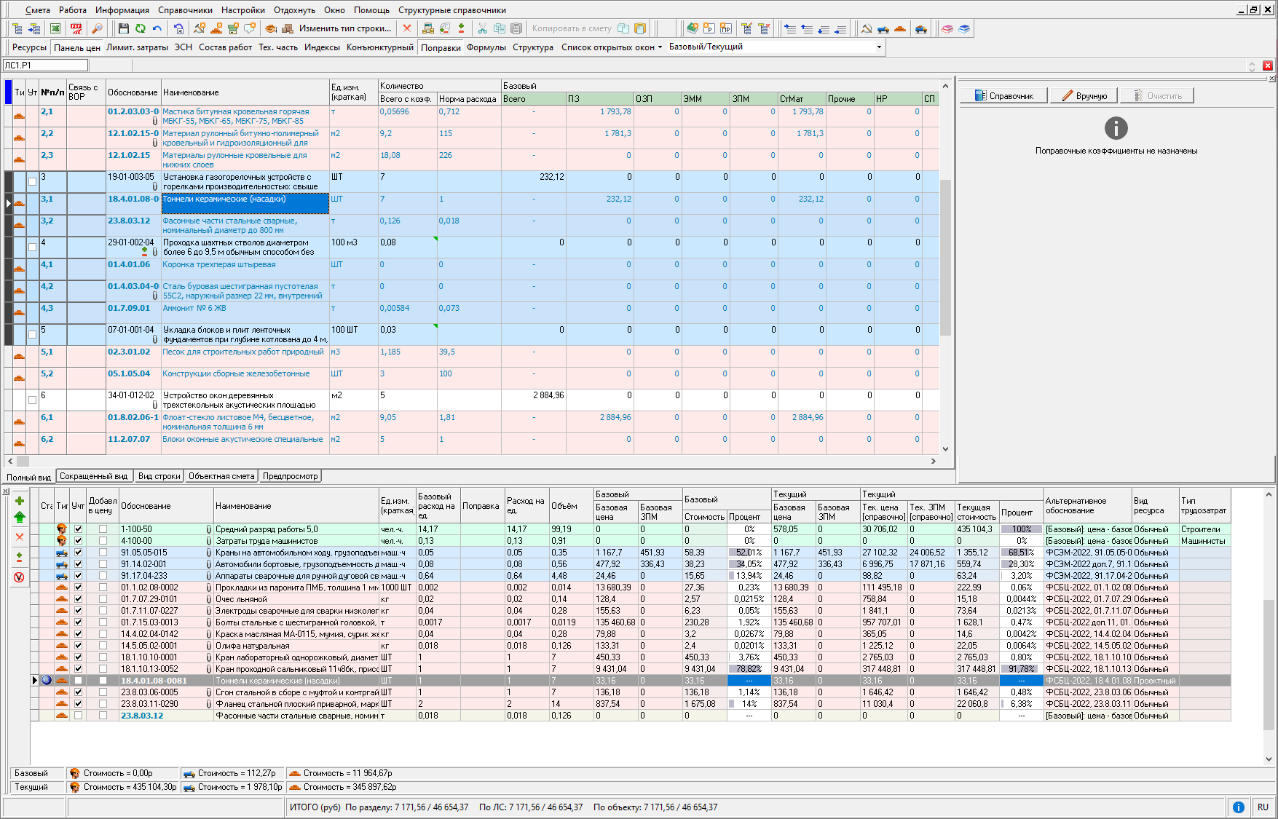Toggle the checkbox on row 4 Проходка шахтных стволов

tap(32, 247)
